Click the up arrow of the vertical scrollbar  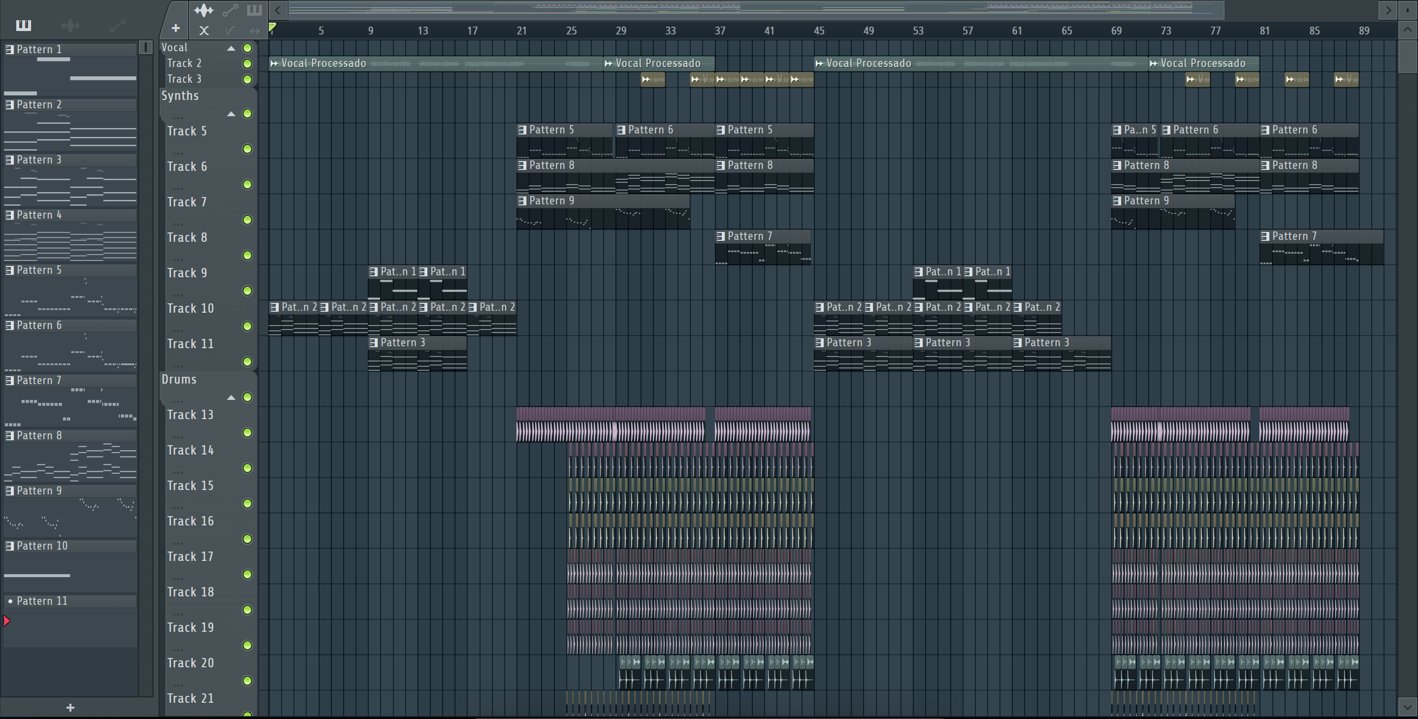(1408, 30)
